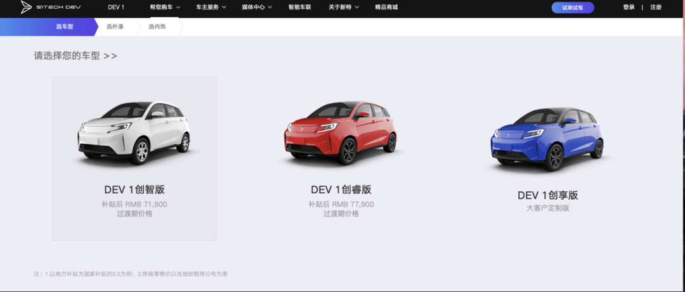Click the DEV 1创智版 title
This screenshot has height=292, width=685.
[x=134, y=190]
